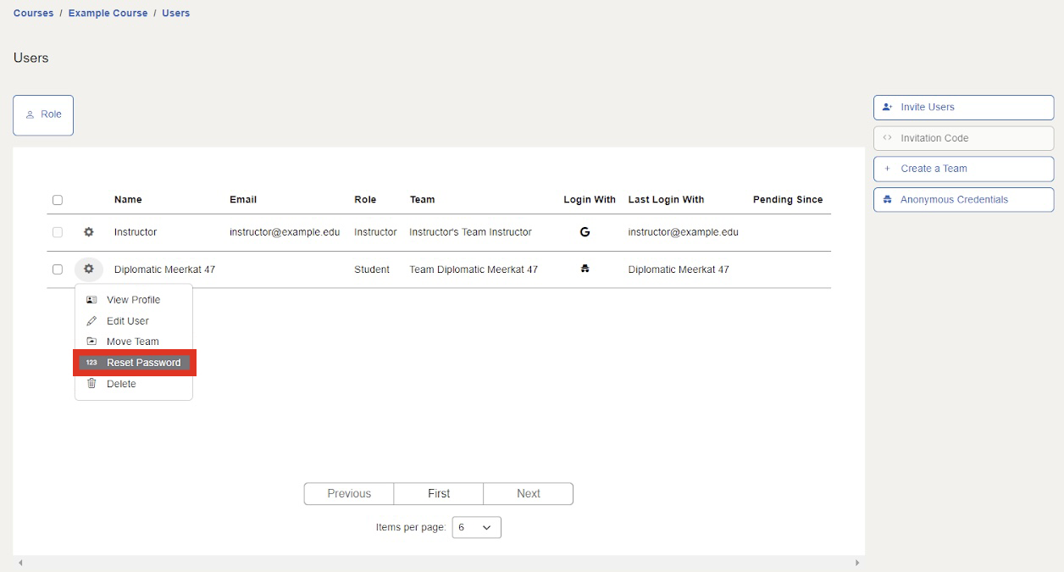1064x572 pixels.
Task: Open the Example Course breadcrumb link
Action: tap(108, 14)
